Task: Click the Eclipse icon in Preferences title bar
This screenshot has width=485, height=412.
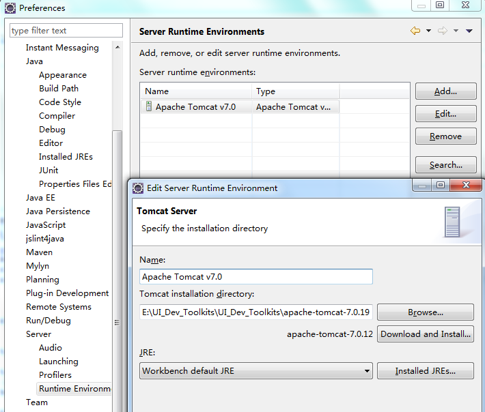Action: coord(10,8)
